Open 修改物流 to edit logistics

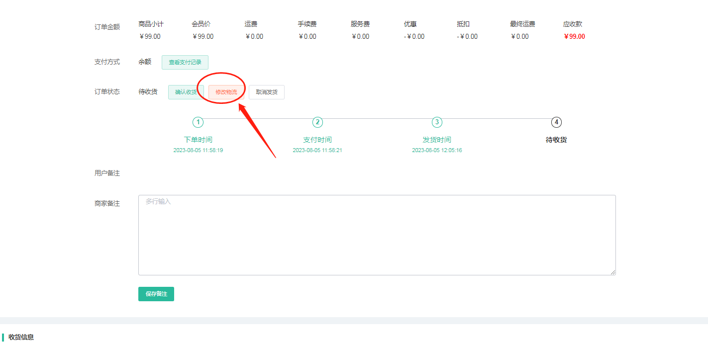point(226,92)
